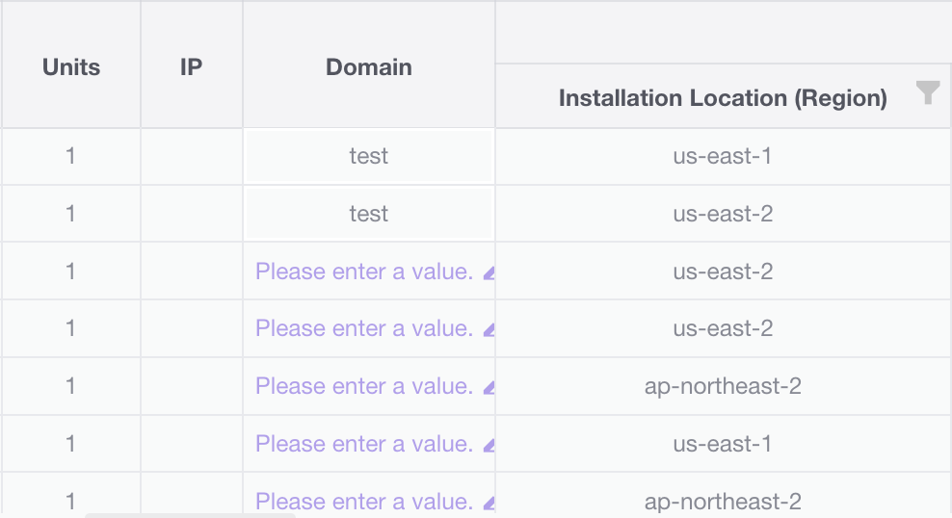This screenshot has width=952, height=518.
Task: Click "Please enter a value." in the third row
Action: pos(363,272)
